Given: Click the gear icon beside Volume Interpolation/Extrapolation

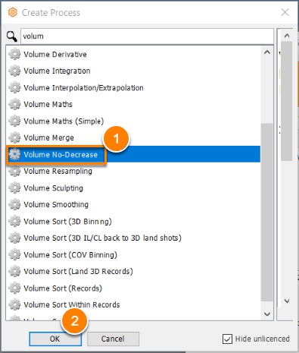Looking at the screenshot, I should pyautogui.click(x=14, y=87).
